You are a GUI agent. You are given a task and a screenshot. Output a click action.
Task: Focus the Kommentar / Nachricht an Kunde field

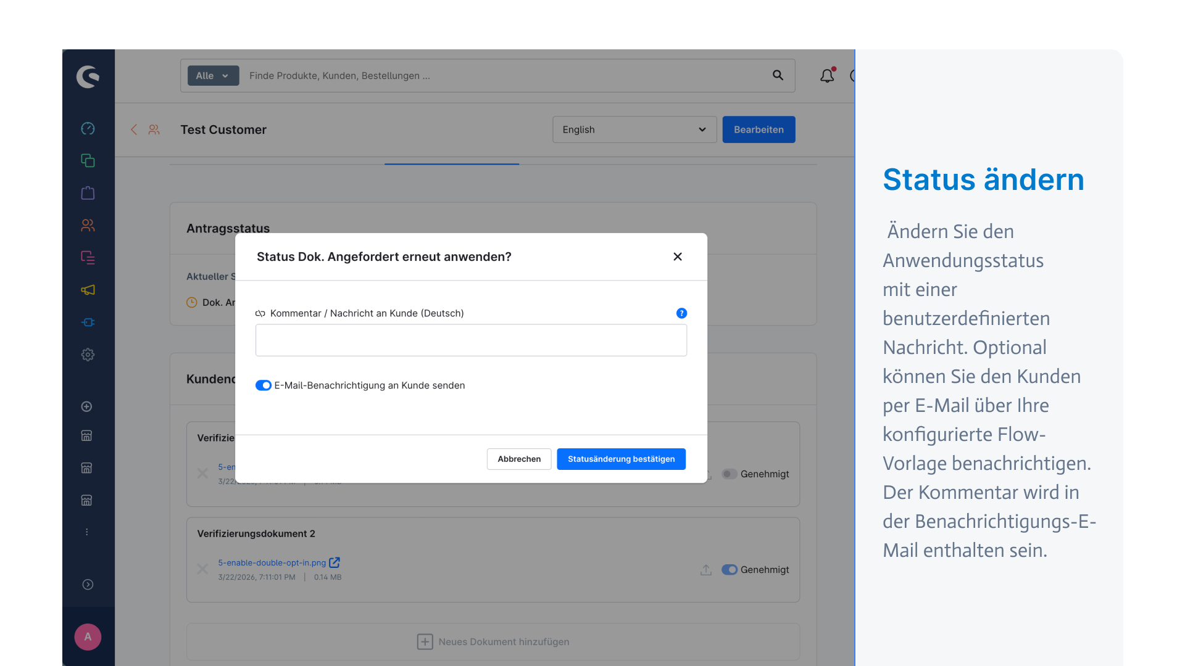(471, 340)
